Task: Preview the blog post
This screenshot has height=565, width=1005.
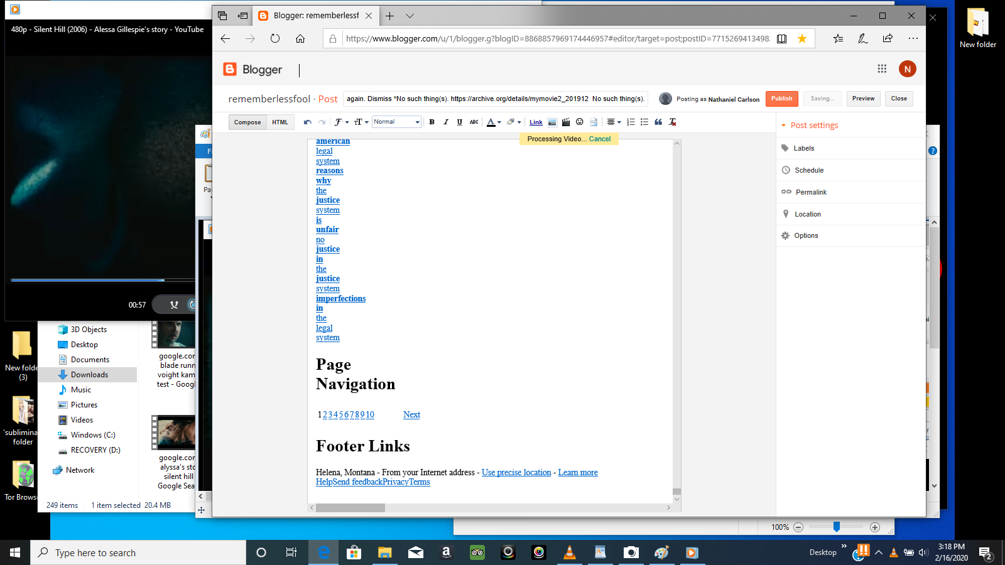Action: (863, 99)
